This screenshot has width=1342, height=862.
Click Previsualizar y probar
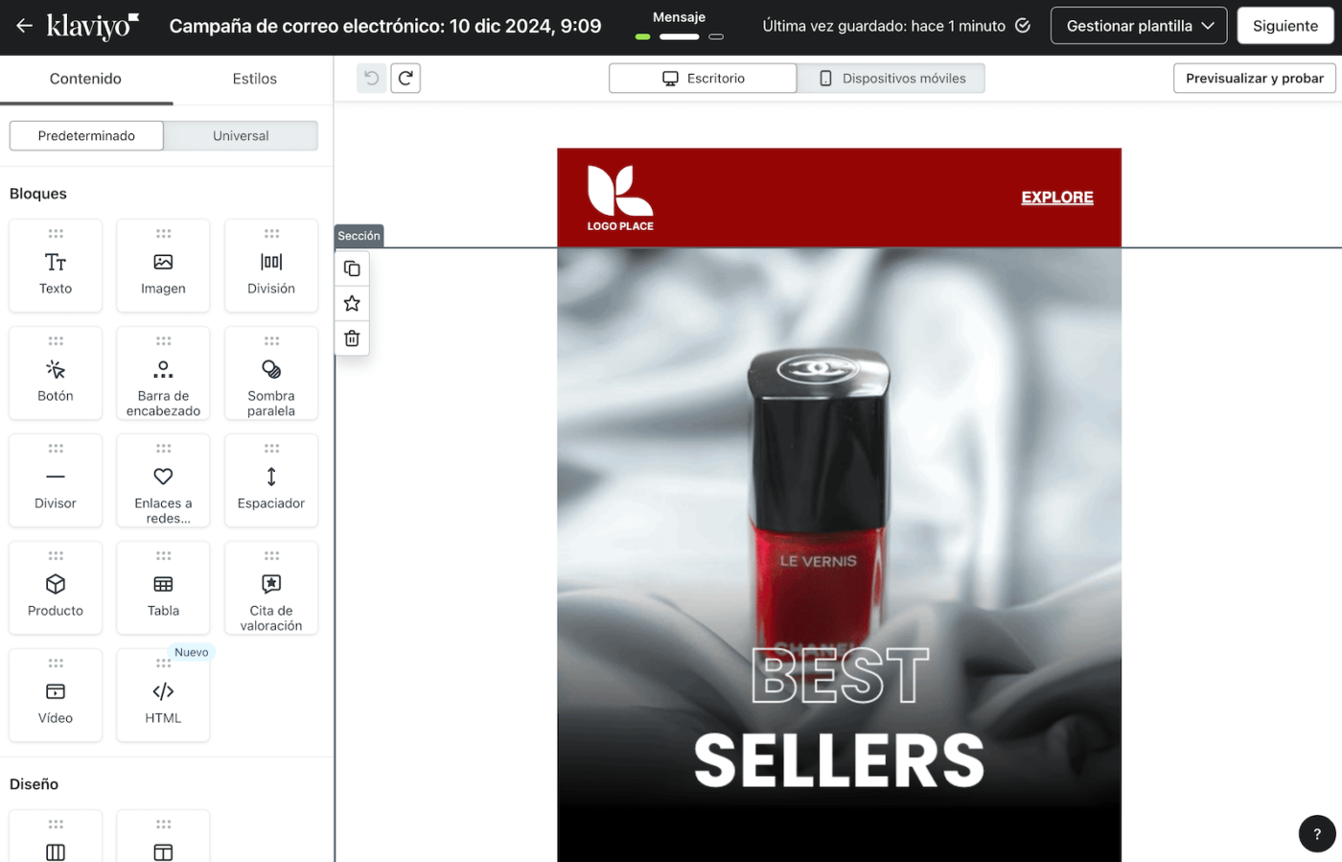[1255, 79]
